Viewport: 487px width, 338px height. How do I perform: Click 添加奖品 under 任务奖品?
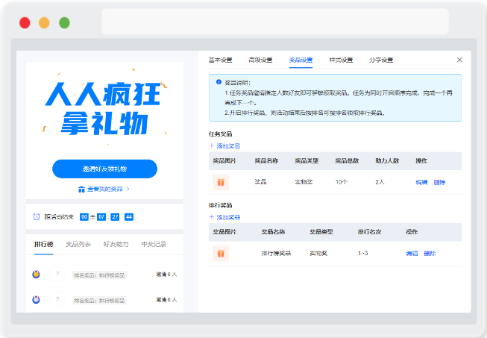coord(225,145)
